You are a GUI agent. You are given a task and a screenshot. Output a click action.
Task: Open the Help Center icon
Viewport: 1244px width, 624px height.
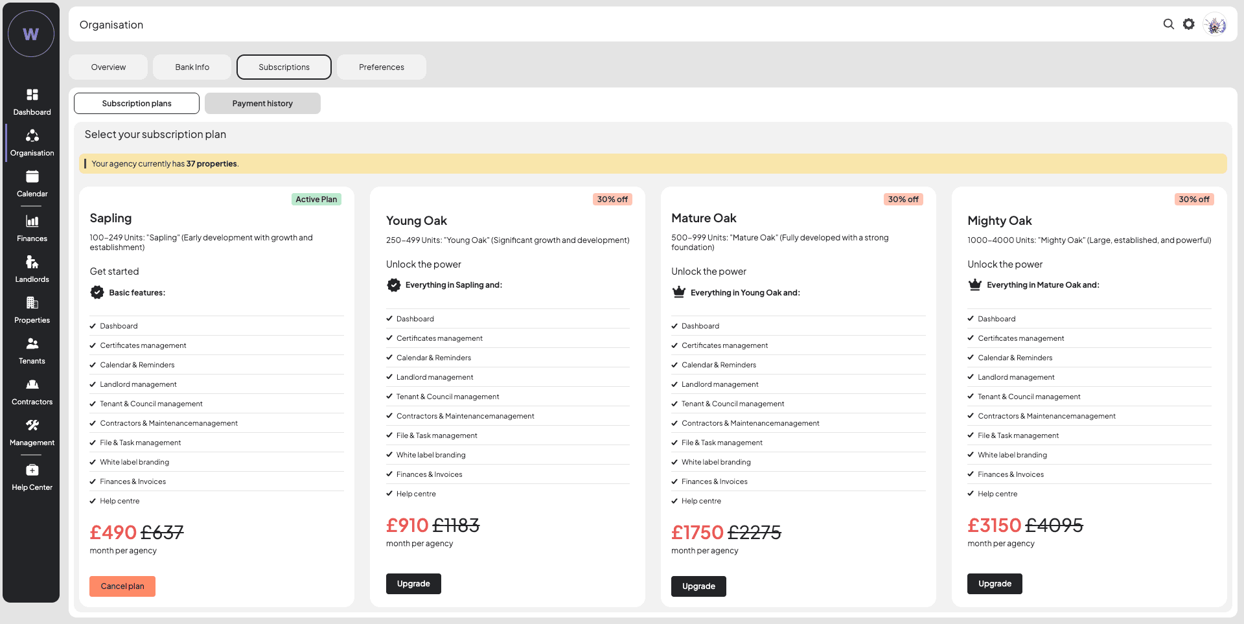coord(32,470)
